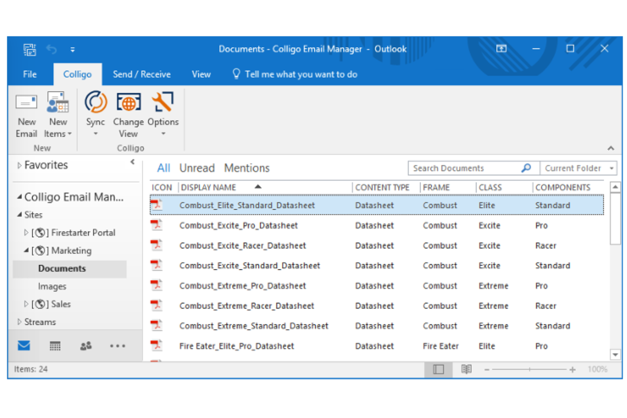Expand the Favorites section

tap(19, 165)
